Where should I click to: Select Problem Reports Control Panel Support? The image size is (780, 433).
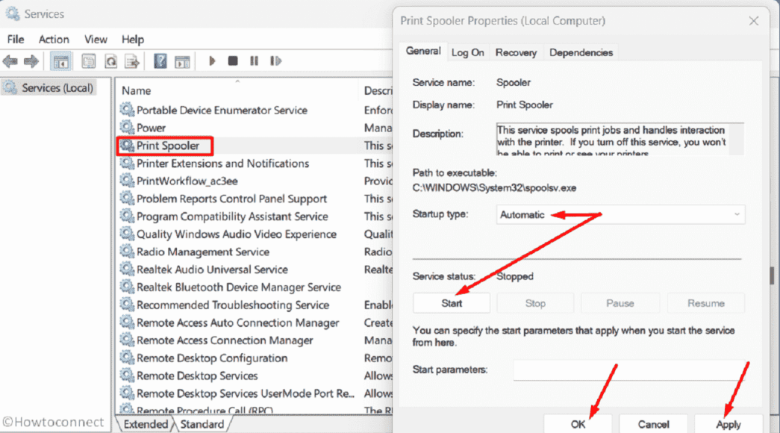tap(232, 199)
